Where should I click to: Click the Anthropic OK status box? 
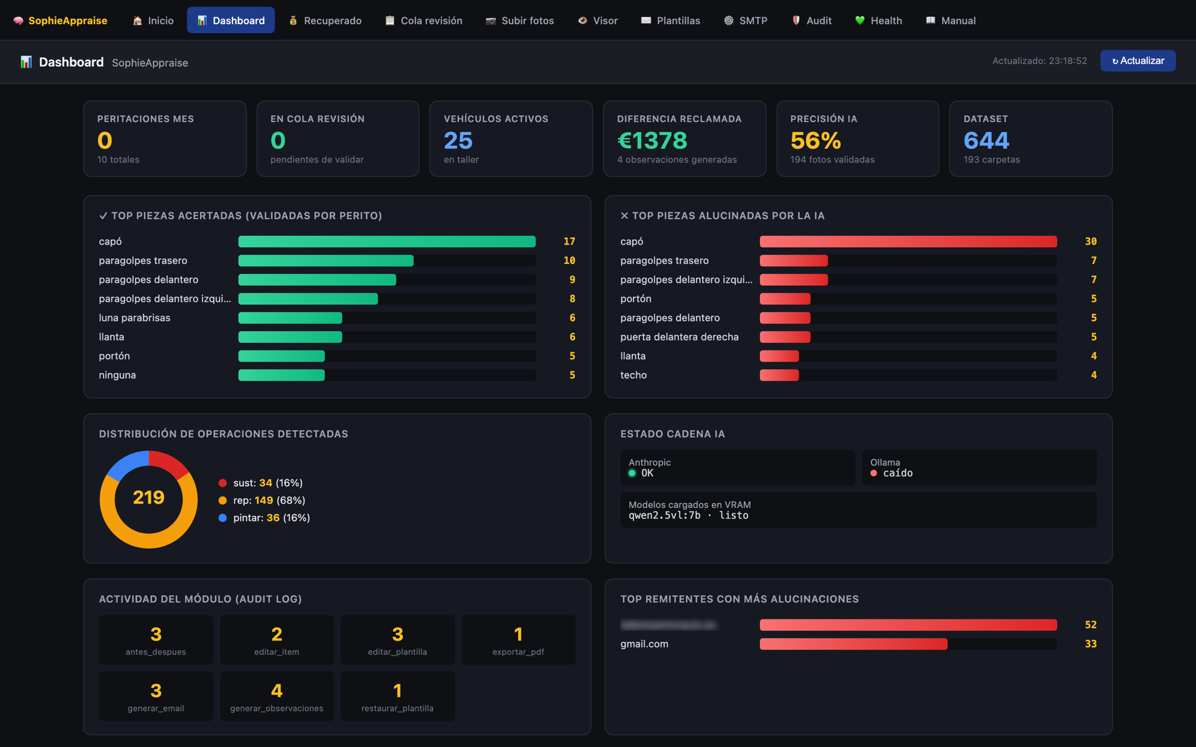[x=738, y=467]
